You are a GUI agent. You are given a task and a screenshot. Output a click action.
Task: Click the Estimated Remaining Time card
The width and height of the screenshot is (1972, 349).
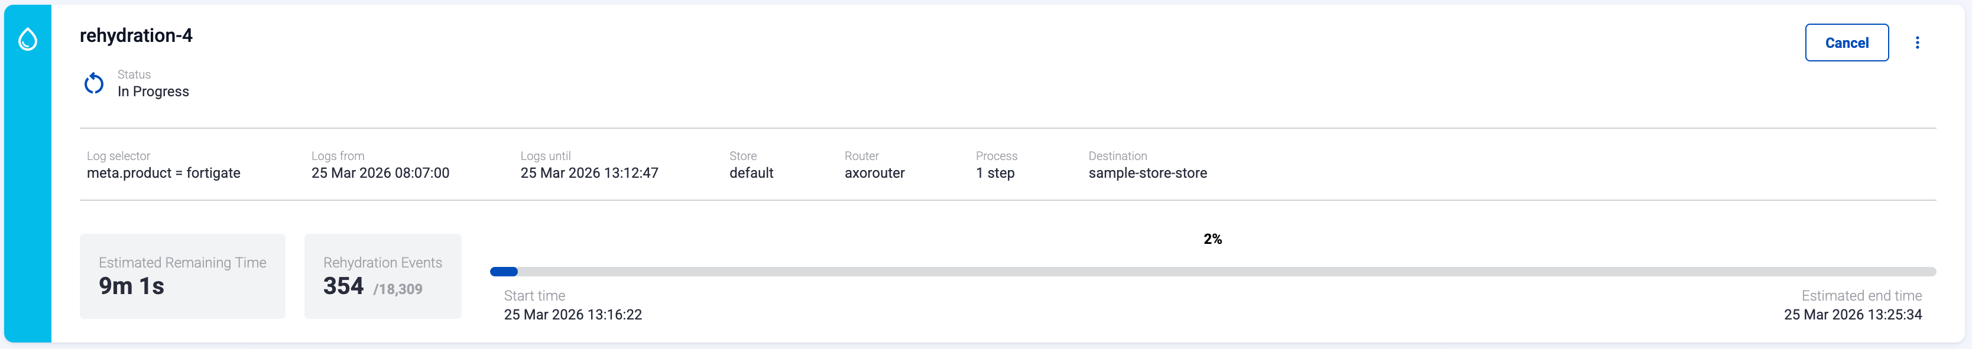tap(182, 276)
